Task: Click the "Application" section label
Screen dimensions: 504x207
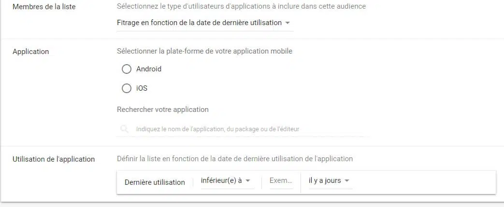Action: 31,52
